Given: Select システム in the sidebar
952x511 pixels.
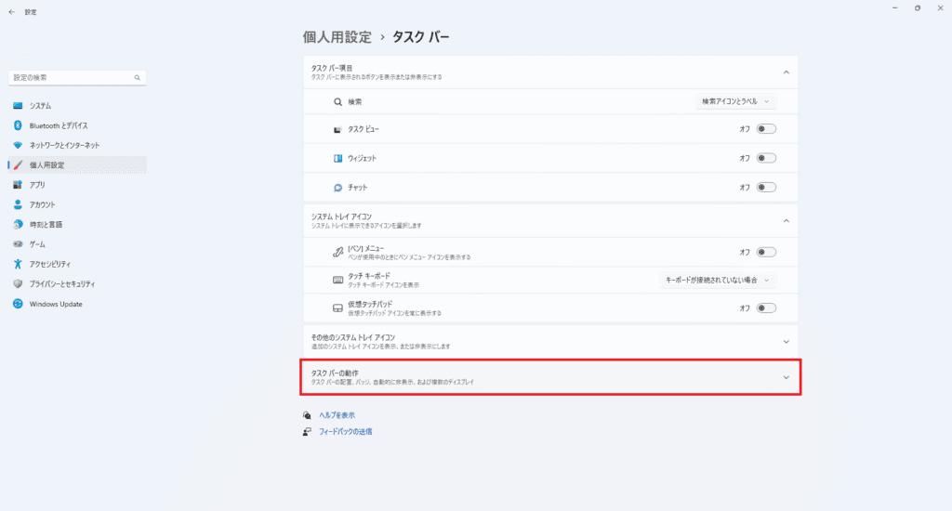Looking at the screenshot, I should point(41,106).
